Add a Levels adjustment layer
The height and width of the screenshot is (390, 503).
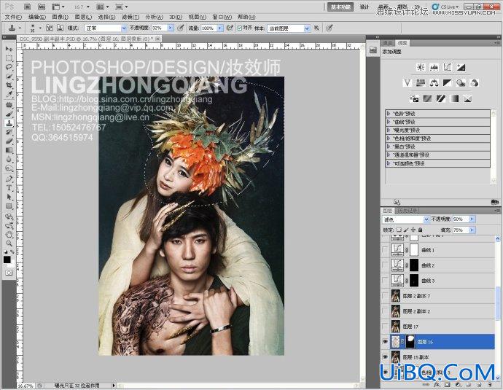click(434, 67)
